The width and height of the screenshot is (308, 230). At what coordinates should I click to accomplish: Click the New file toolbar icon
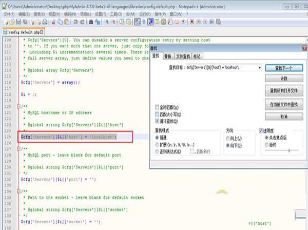[5, 22]
